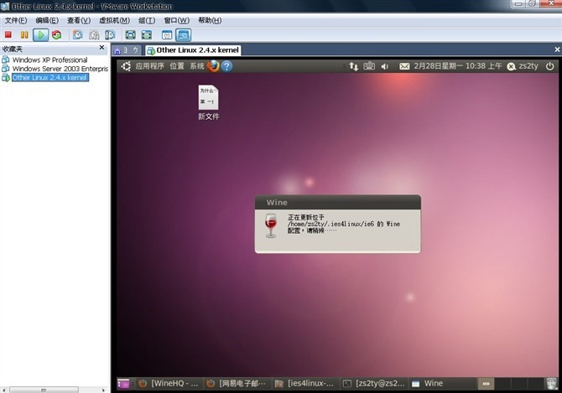Open the 帮助(H) menu
This screenshot has width=562, height=393.
[210, 20]
